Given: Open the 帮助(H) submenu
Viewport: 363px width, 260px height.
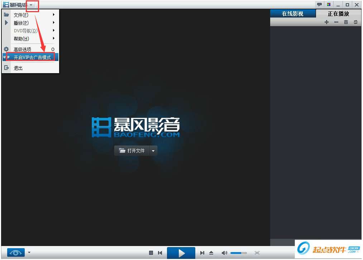Looking at the screenshot, I should [x=30, y=38].
